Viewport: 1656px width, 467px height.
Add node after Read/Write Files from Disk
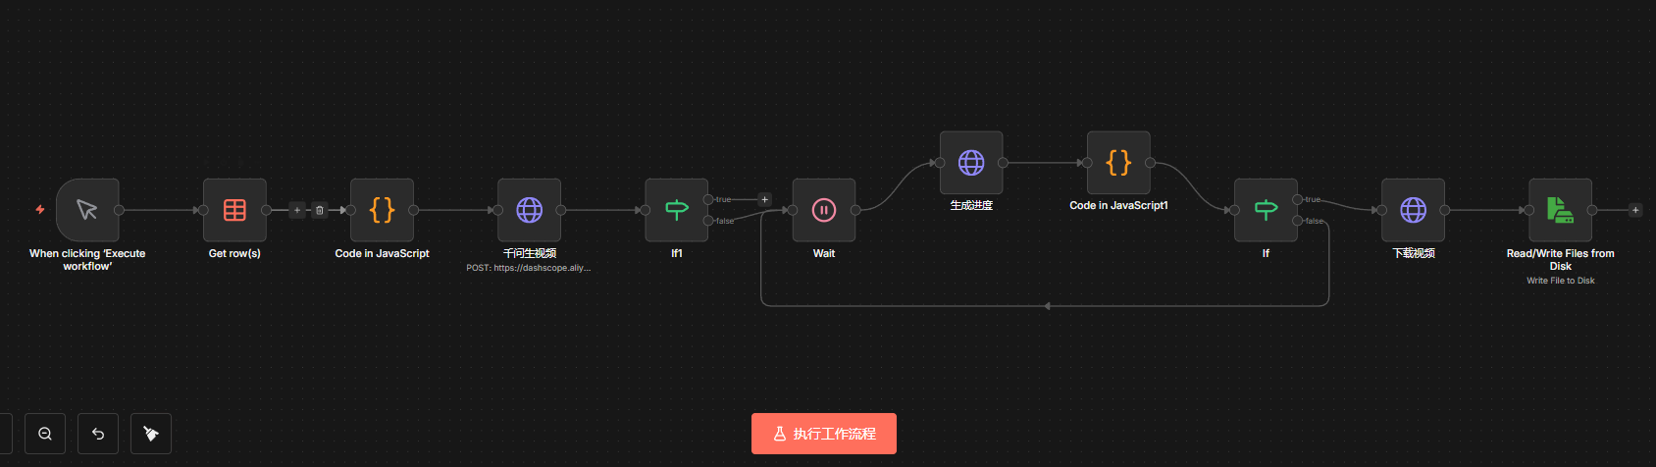point(1635,210)
